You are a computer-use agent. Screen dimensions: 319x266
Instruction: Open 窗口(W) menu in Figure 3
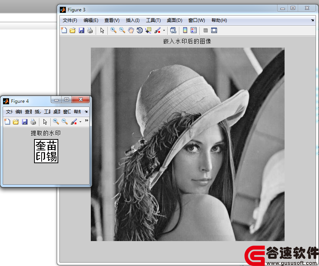pyautogui.click(x=196, y=20)
